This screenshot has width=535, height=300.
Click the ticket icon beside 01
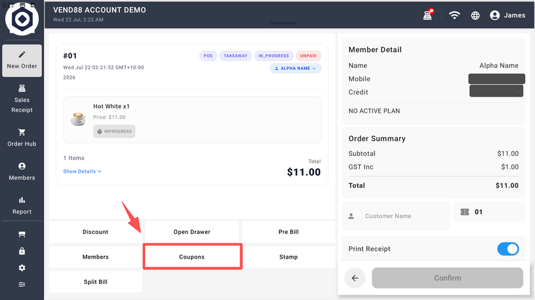tap(465, 212)
